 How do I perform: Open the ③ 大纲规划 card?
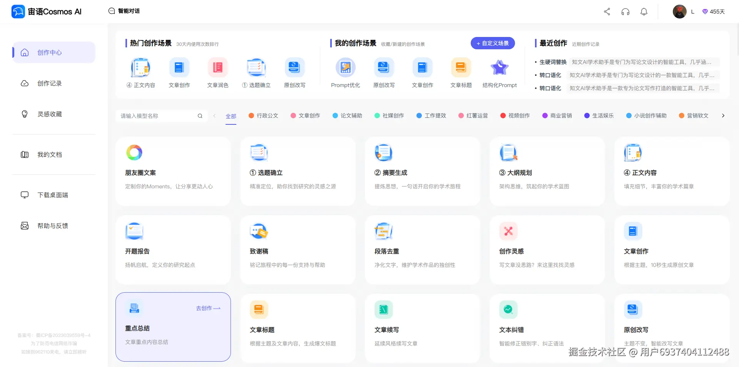[x=547, y=171]
